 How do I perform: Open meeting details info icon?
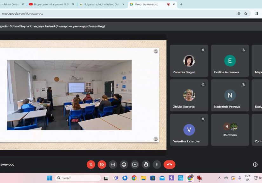pyautogui.click(x=255, y=165)
